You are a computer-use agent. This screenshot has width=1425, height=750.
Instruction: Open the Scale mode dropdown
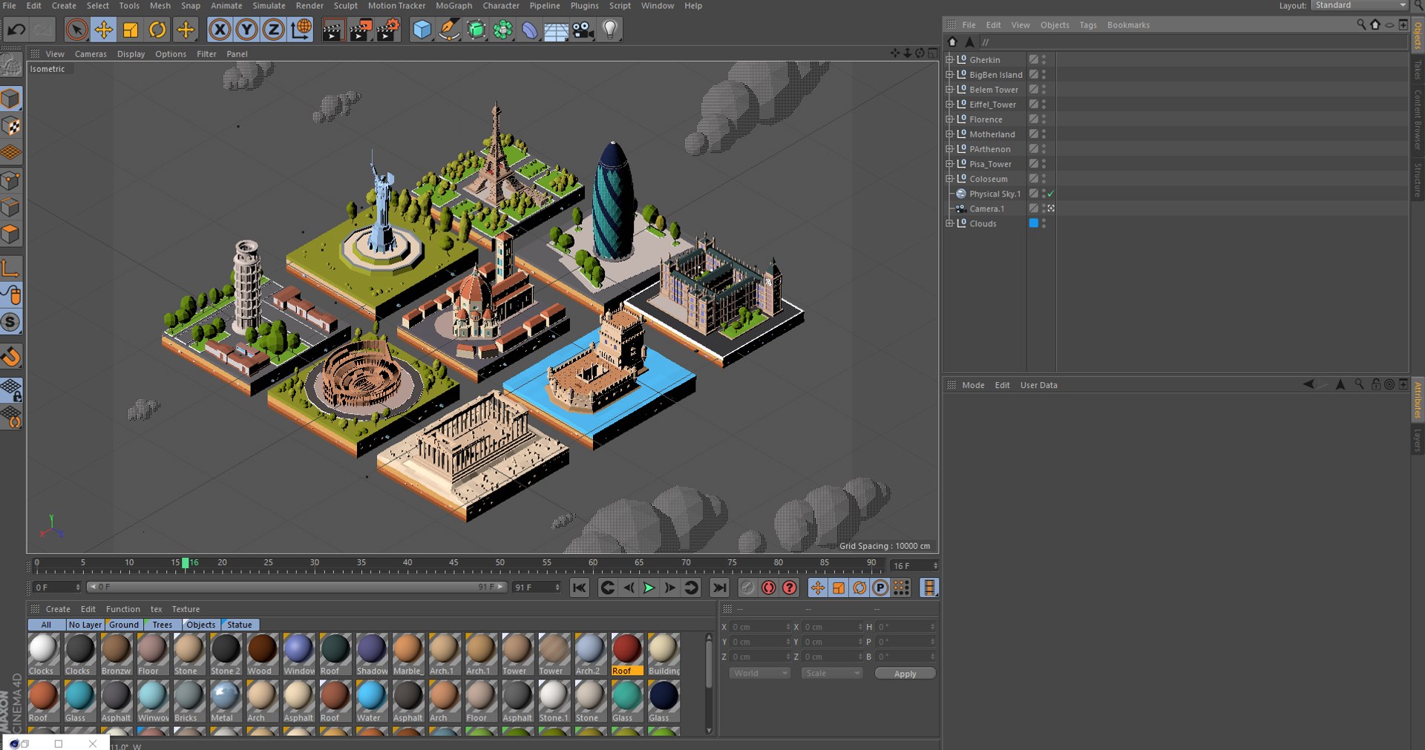click(832, 673)
